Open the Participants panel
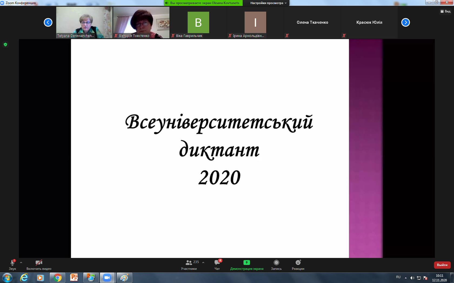 189,265
